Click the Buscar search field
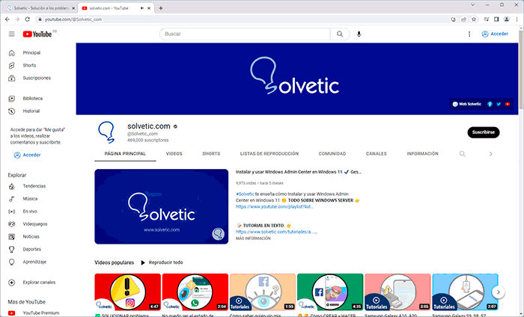 click(x=245, y=34)
